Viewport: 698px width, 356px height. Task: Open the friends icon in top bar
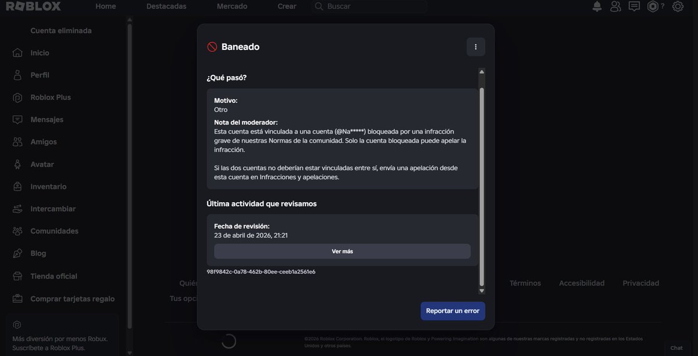click(x=615, y=6)
